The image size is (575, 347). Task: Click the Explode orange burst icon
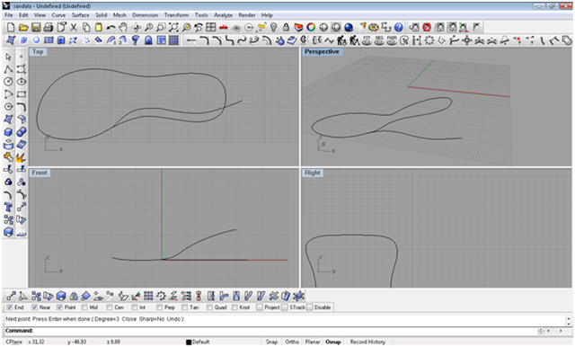[x=21, y=157]
